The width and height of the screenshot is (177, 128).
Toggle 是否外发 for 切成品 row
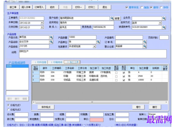pos(124,80)
